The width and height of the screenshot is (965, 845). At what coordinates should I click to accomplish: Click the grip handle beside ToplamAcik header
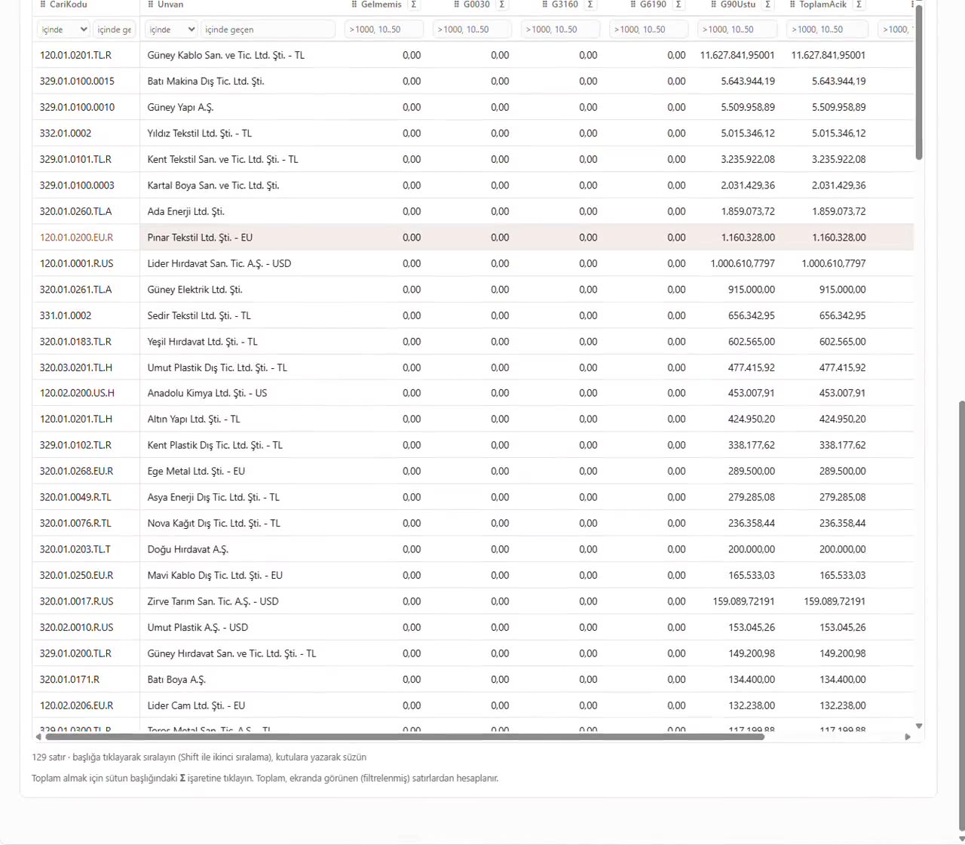(x=792, y=5)
